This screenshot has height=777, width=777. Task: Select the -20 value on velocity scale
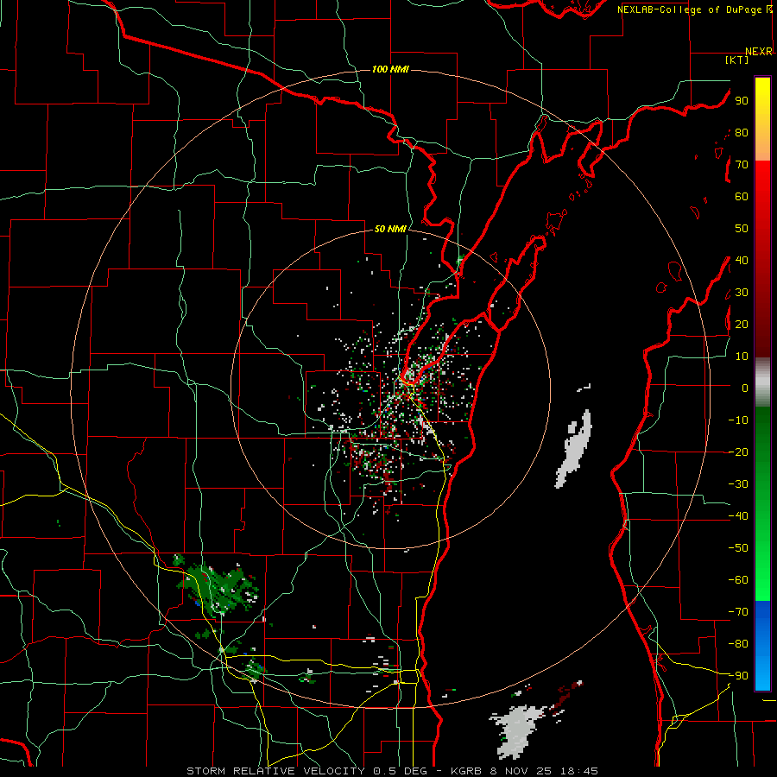pyautogui.click(x=738, y=452)
